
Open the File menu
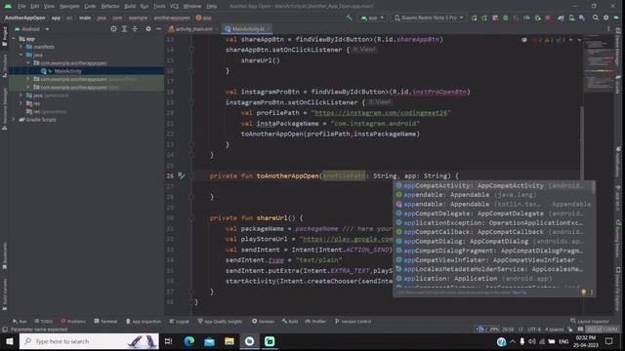click(x=21, y=6)
